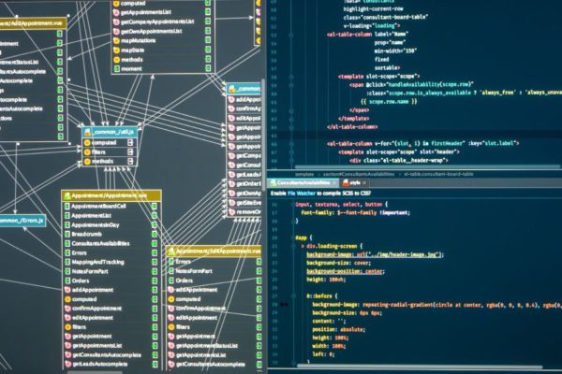Close the ConsultantsAvailabilities tab
562x374 pixels.
click(x=334, y=183)
